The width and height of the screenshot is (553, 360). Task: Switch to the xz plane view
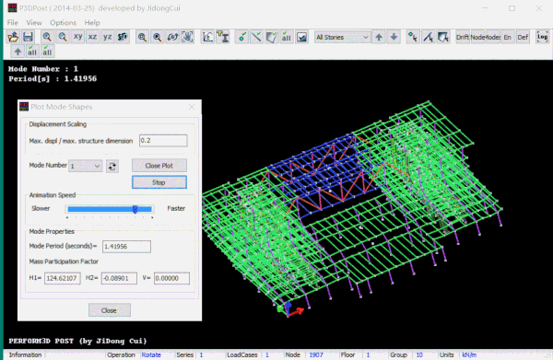pyautogui.click(x=93, y=37)
